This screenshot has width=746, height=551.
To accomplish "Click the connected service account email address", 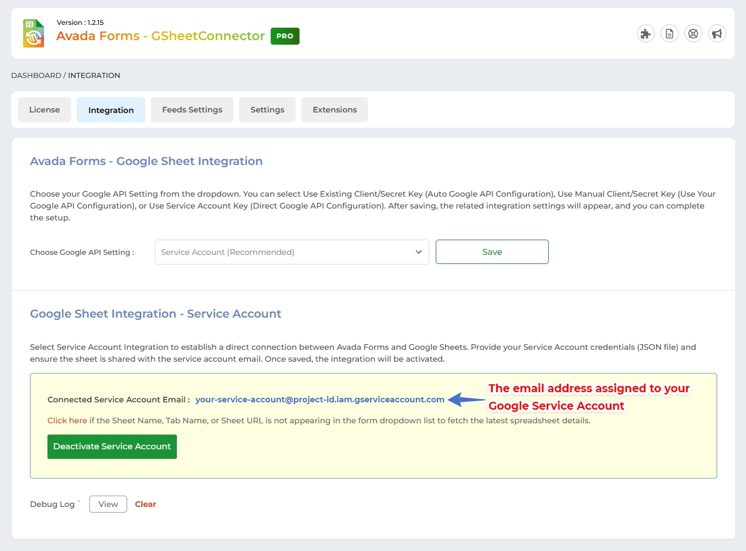I will tap(320, 400).
